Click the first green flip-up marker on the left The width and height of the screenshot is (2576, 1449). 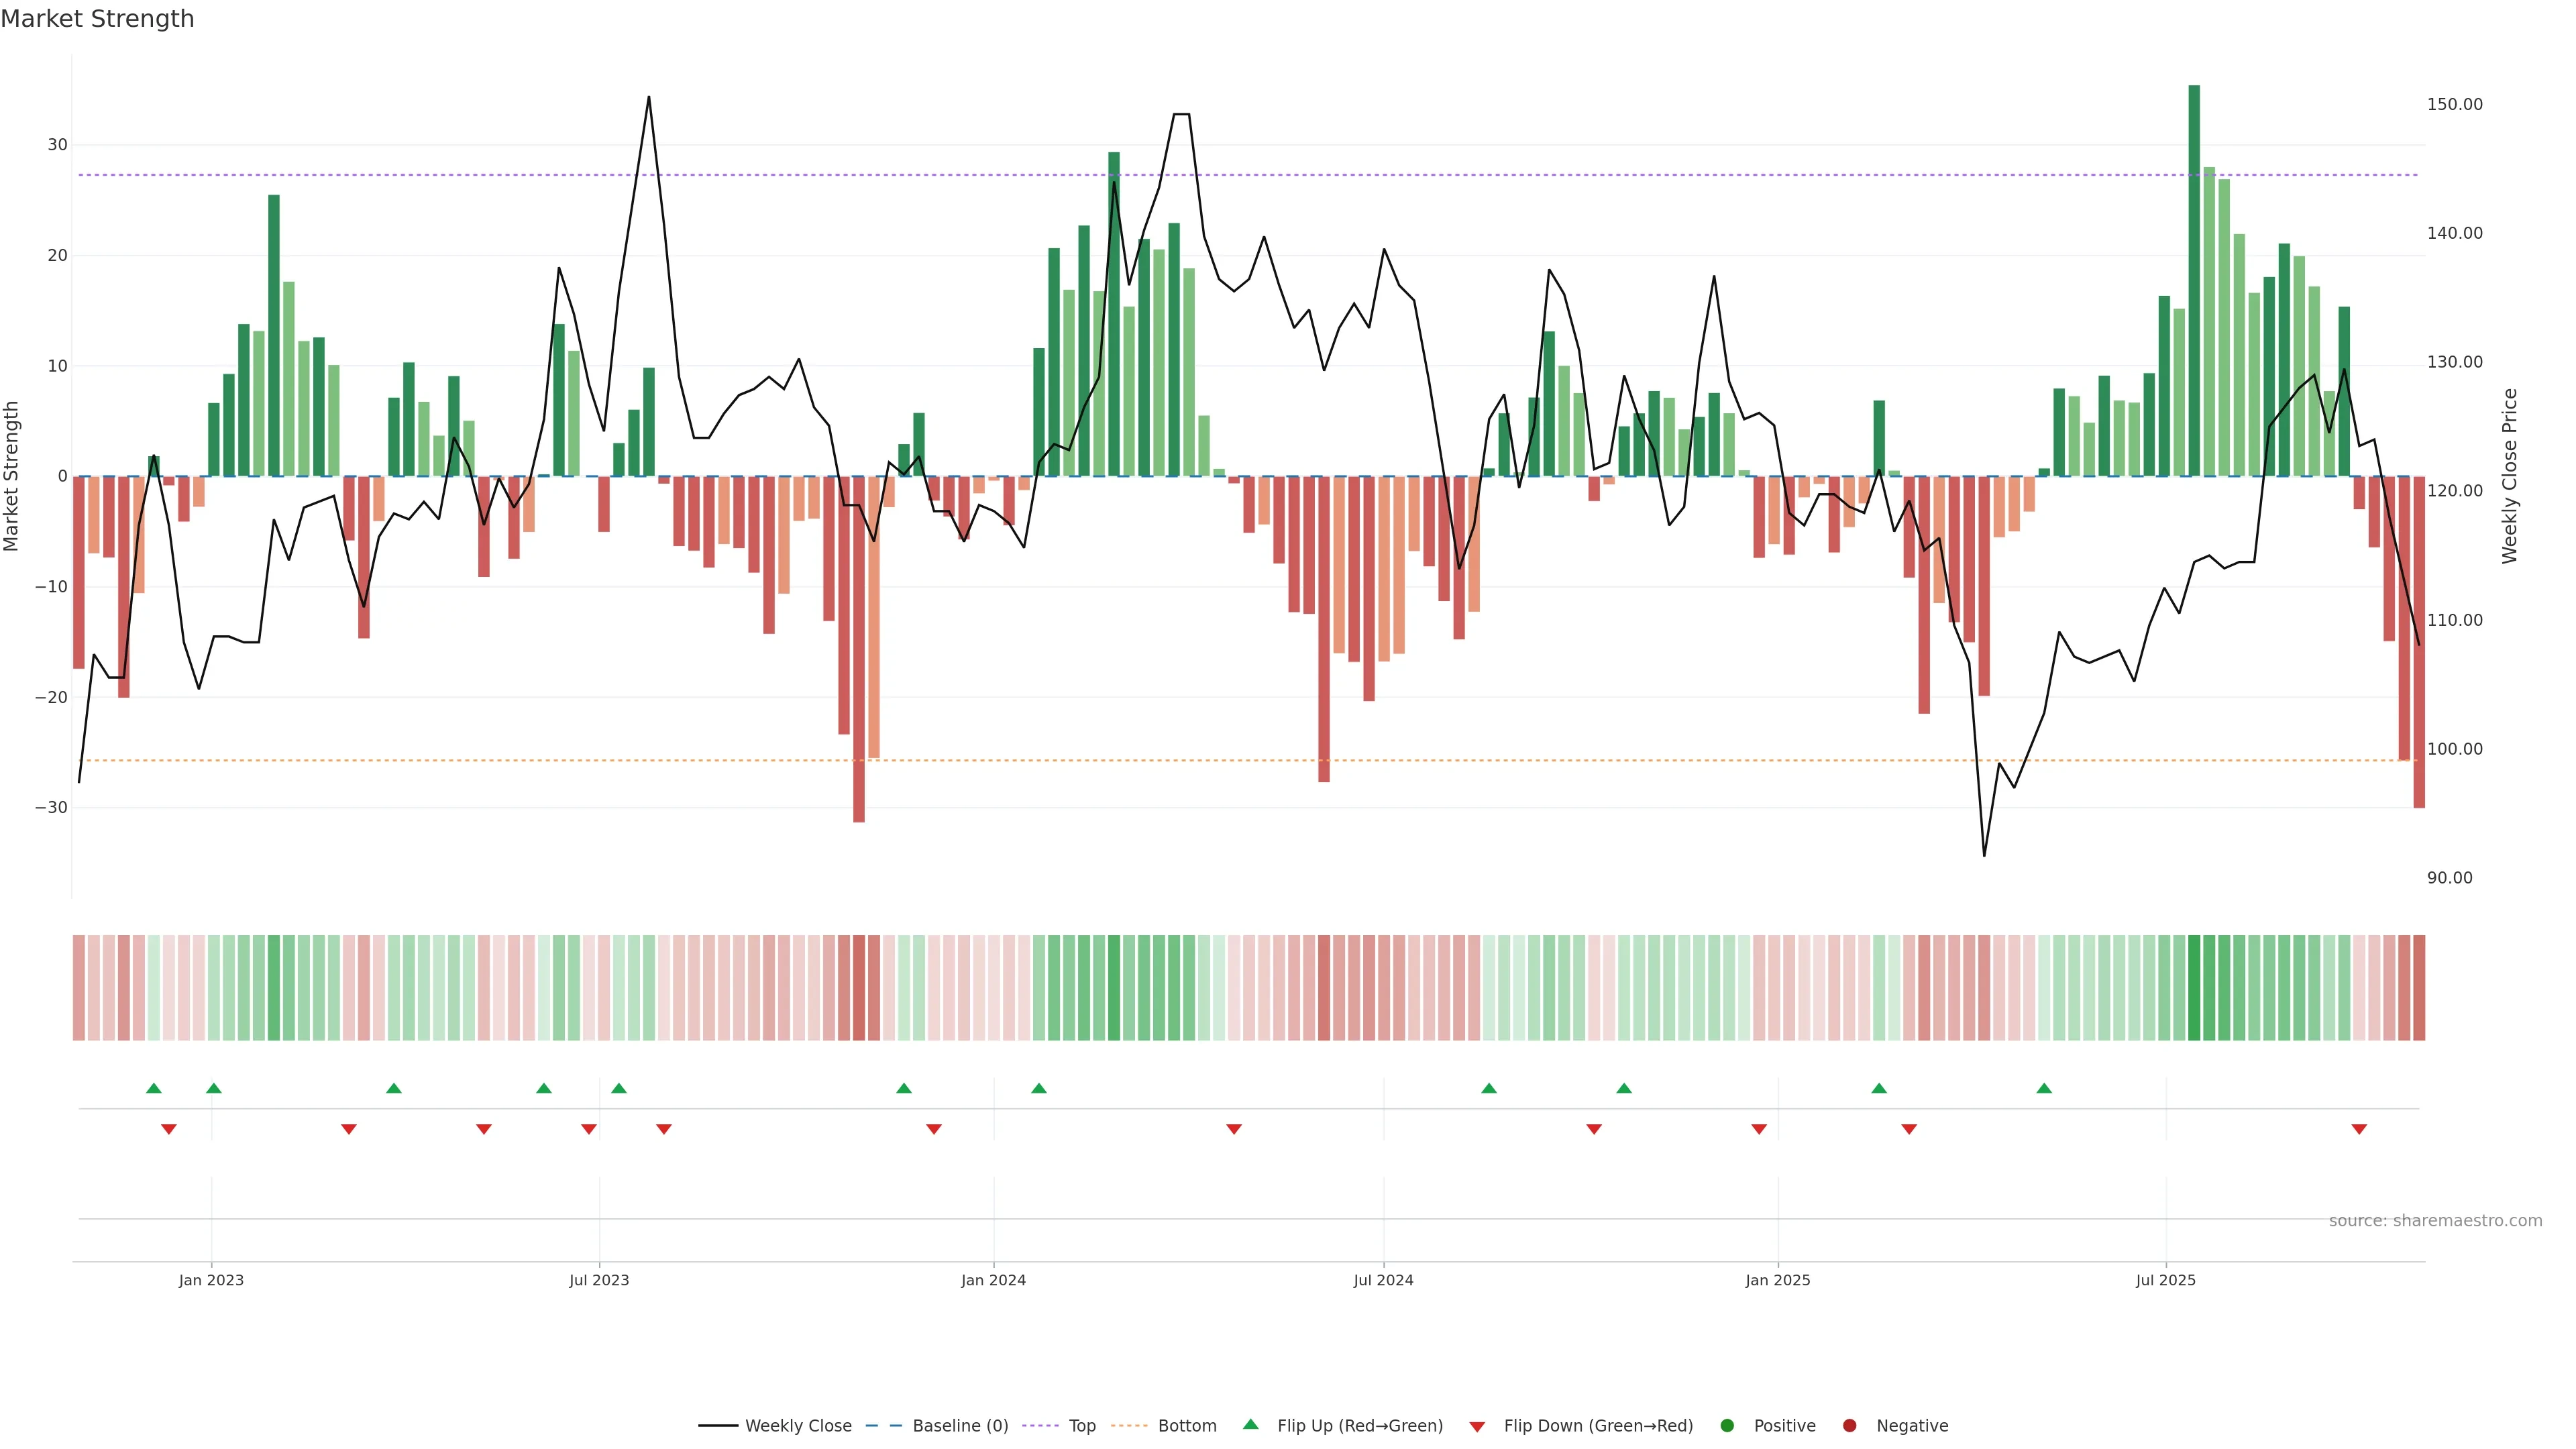click(153, 1088)
